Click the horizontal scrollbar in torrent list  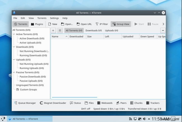pyautogui.click(x=74, y=97)
